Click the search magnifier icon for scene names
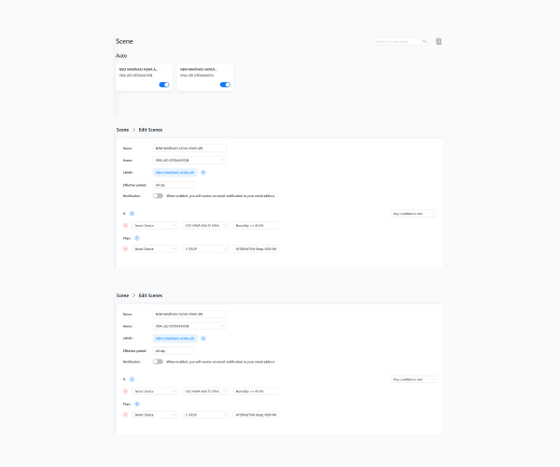 pyautogui.click(x=425, y=41)
